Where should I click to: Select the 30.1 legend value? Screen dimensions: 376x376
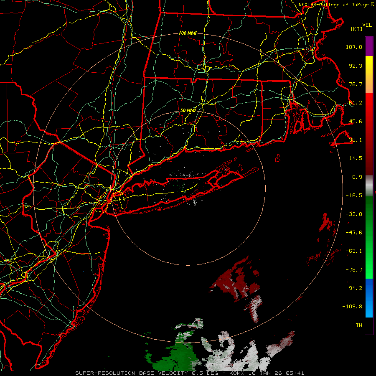[x=356, y=140]
